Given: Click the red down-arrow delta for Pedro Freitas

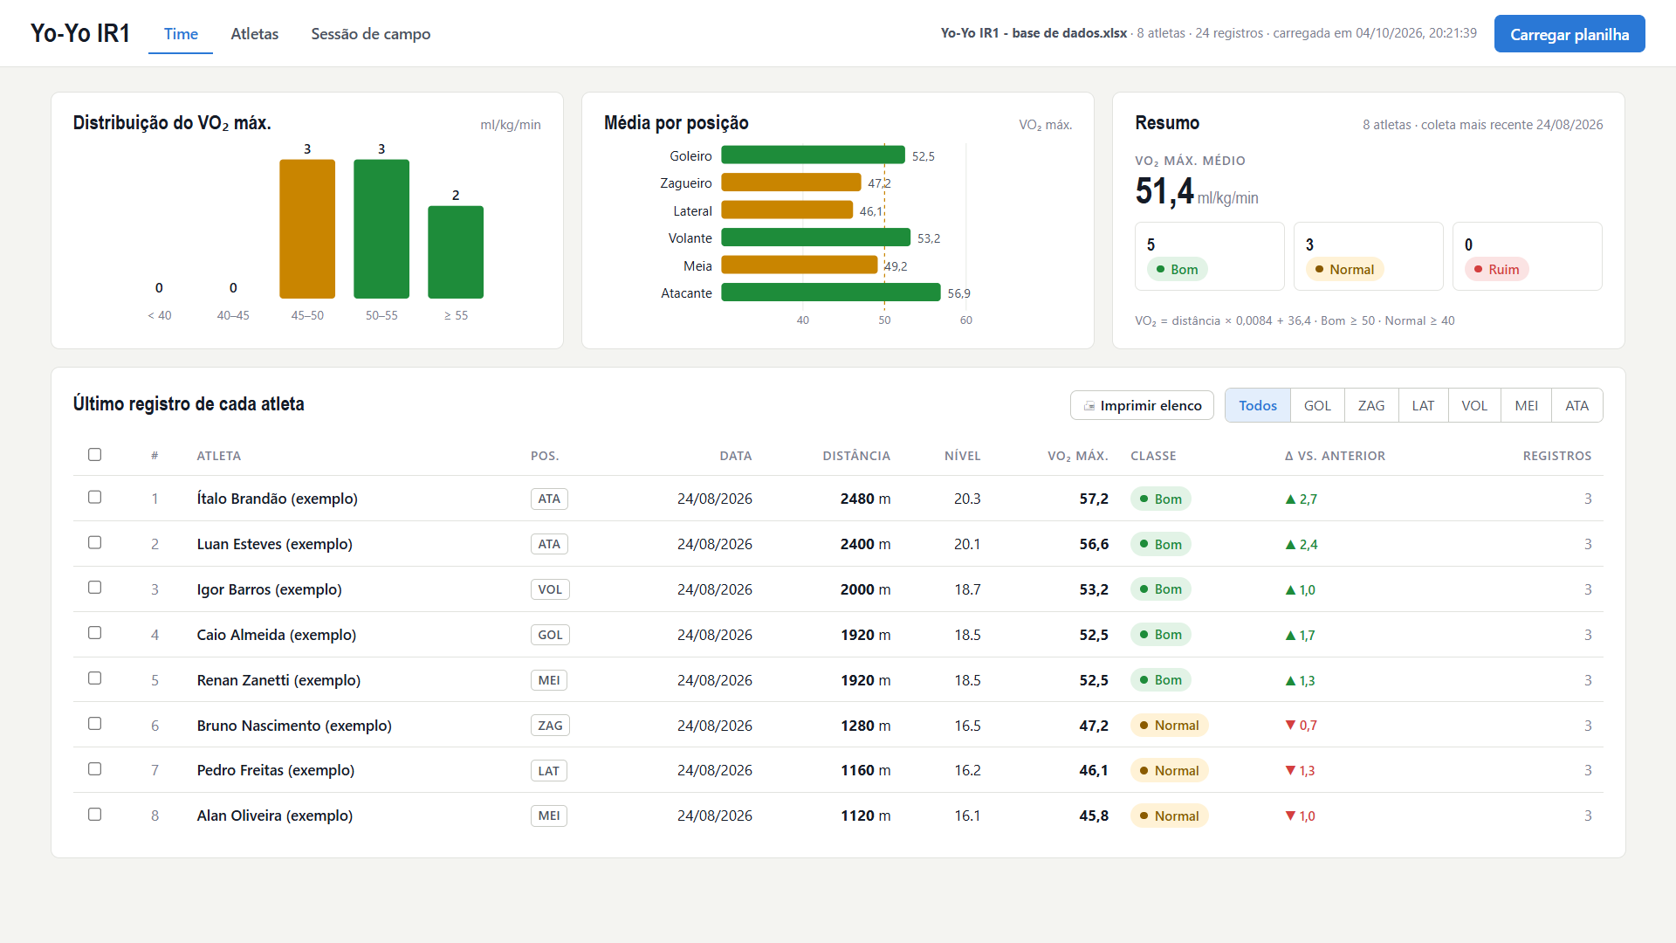Looking at the screenshot, I should [1300, 771].
